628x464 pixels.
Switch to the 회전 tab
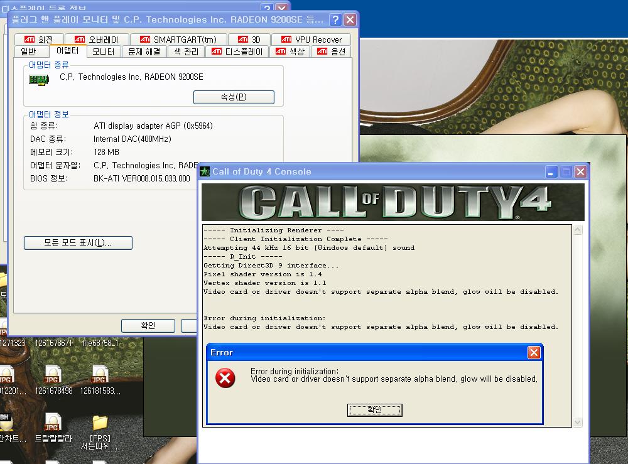tap(39, 40)
